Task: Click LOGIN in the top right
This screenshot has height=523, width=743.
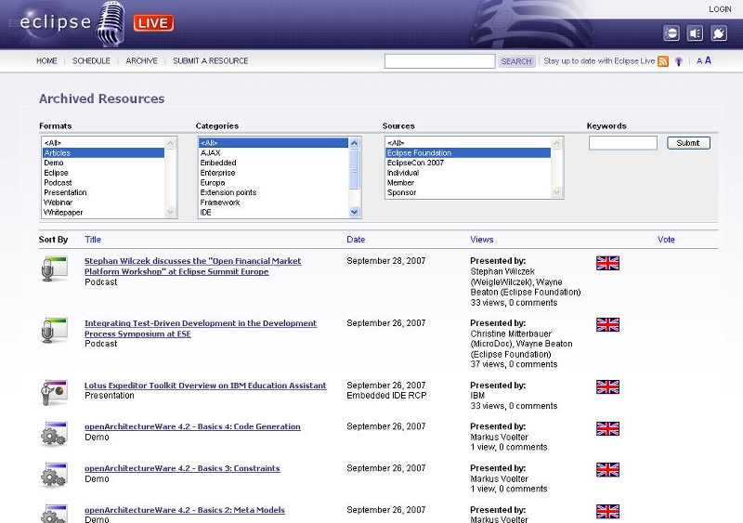Action: tap(720, 9)
